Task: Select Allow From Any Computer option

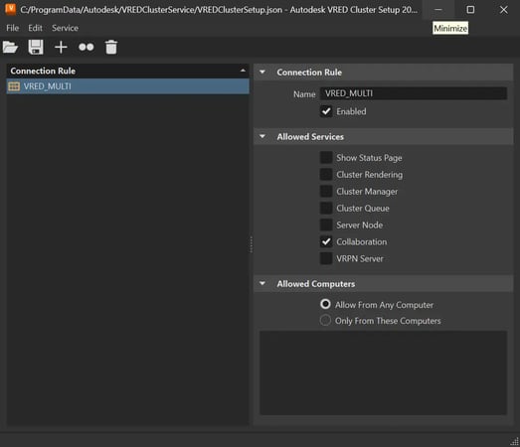Action: (325, 304)
